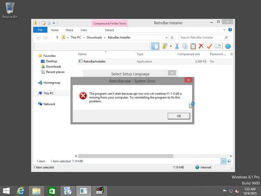The height and width of the screenshot is (196, 261).
Task: Click the red X Delete icon
Action: coord(201,46)
